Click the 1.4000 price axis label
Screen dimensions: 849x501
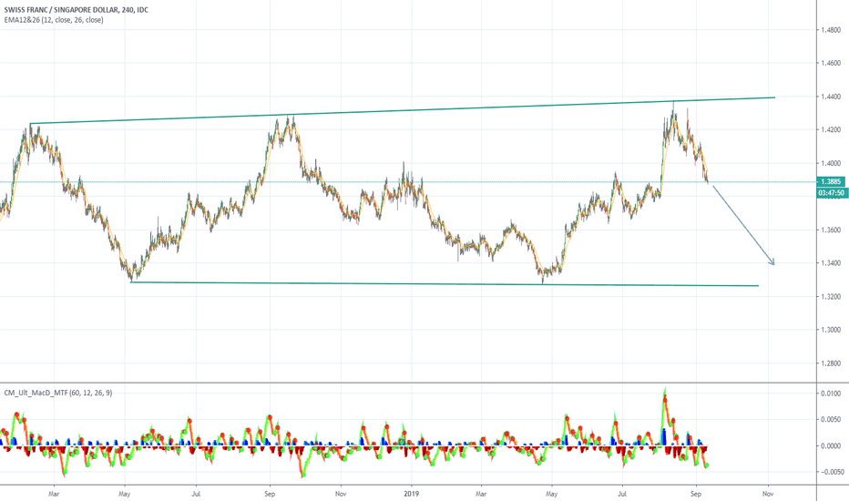point(831,164)
